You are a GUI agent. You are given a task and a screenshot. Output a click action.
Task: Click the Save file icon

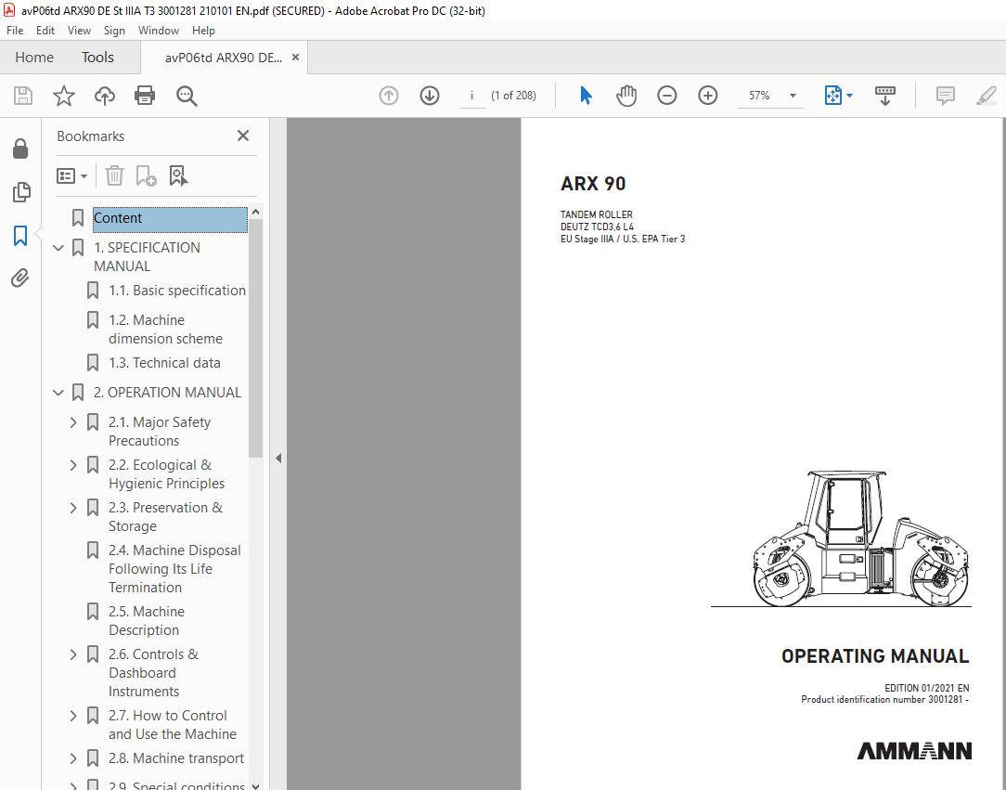(23, 96)
